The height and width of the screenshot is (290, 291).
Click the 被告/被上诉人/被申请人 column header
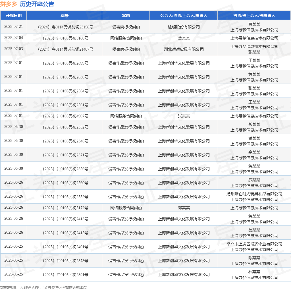pos(254,16)
